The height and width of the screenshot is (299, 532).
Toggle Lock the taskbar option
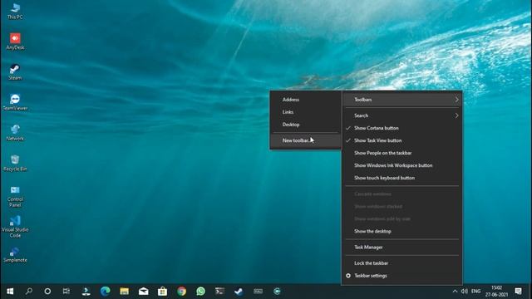(401, 263)
